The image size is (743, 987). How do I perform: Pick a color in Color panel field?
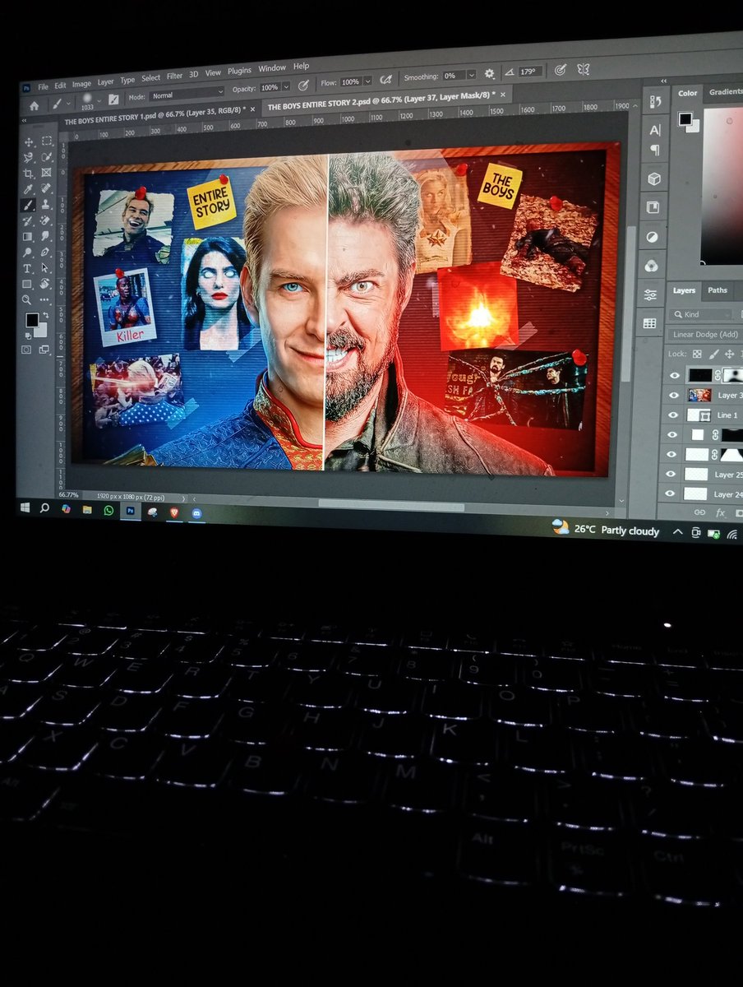pos(723,188)
